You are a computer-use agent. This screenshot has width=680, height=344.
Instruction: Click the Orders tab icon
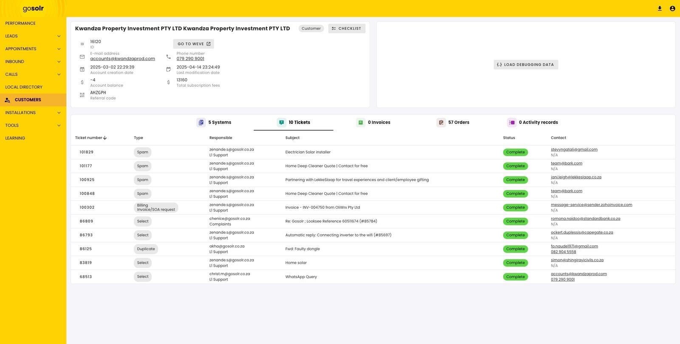click(441, 122)
